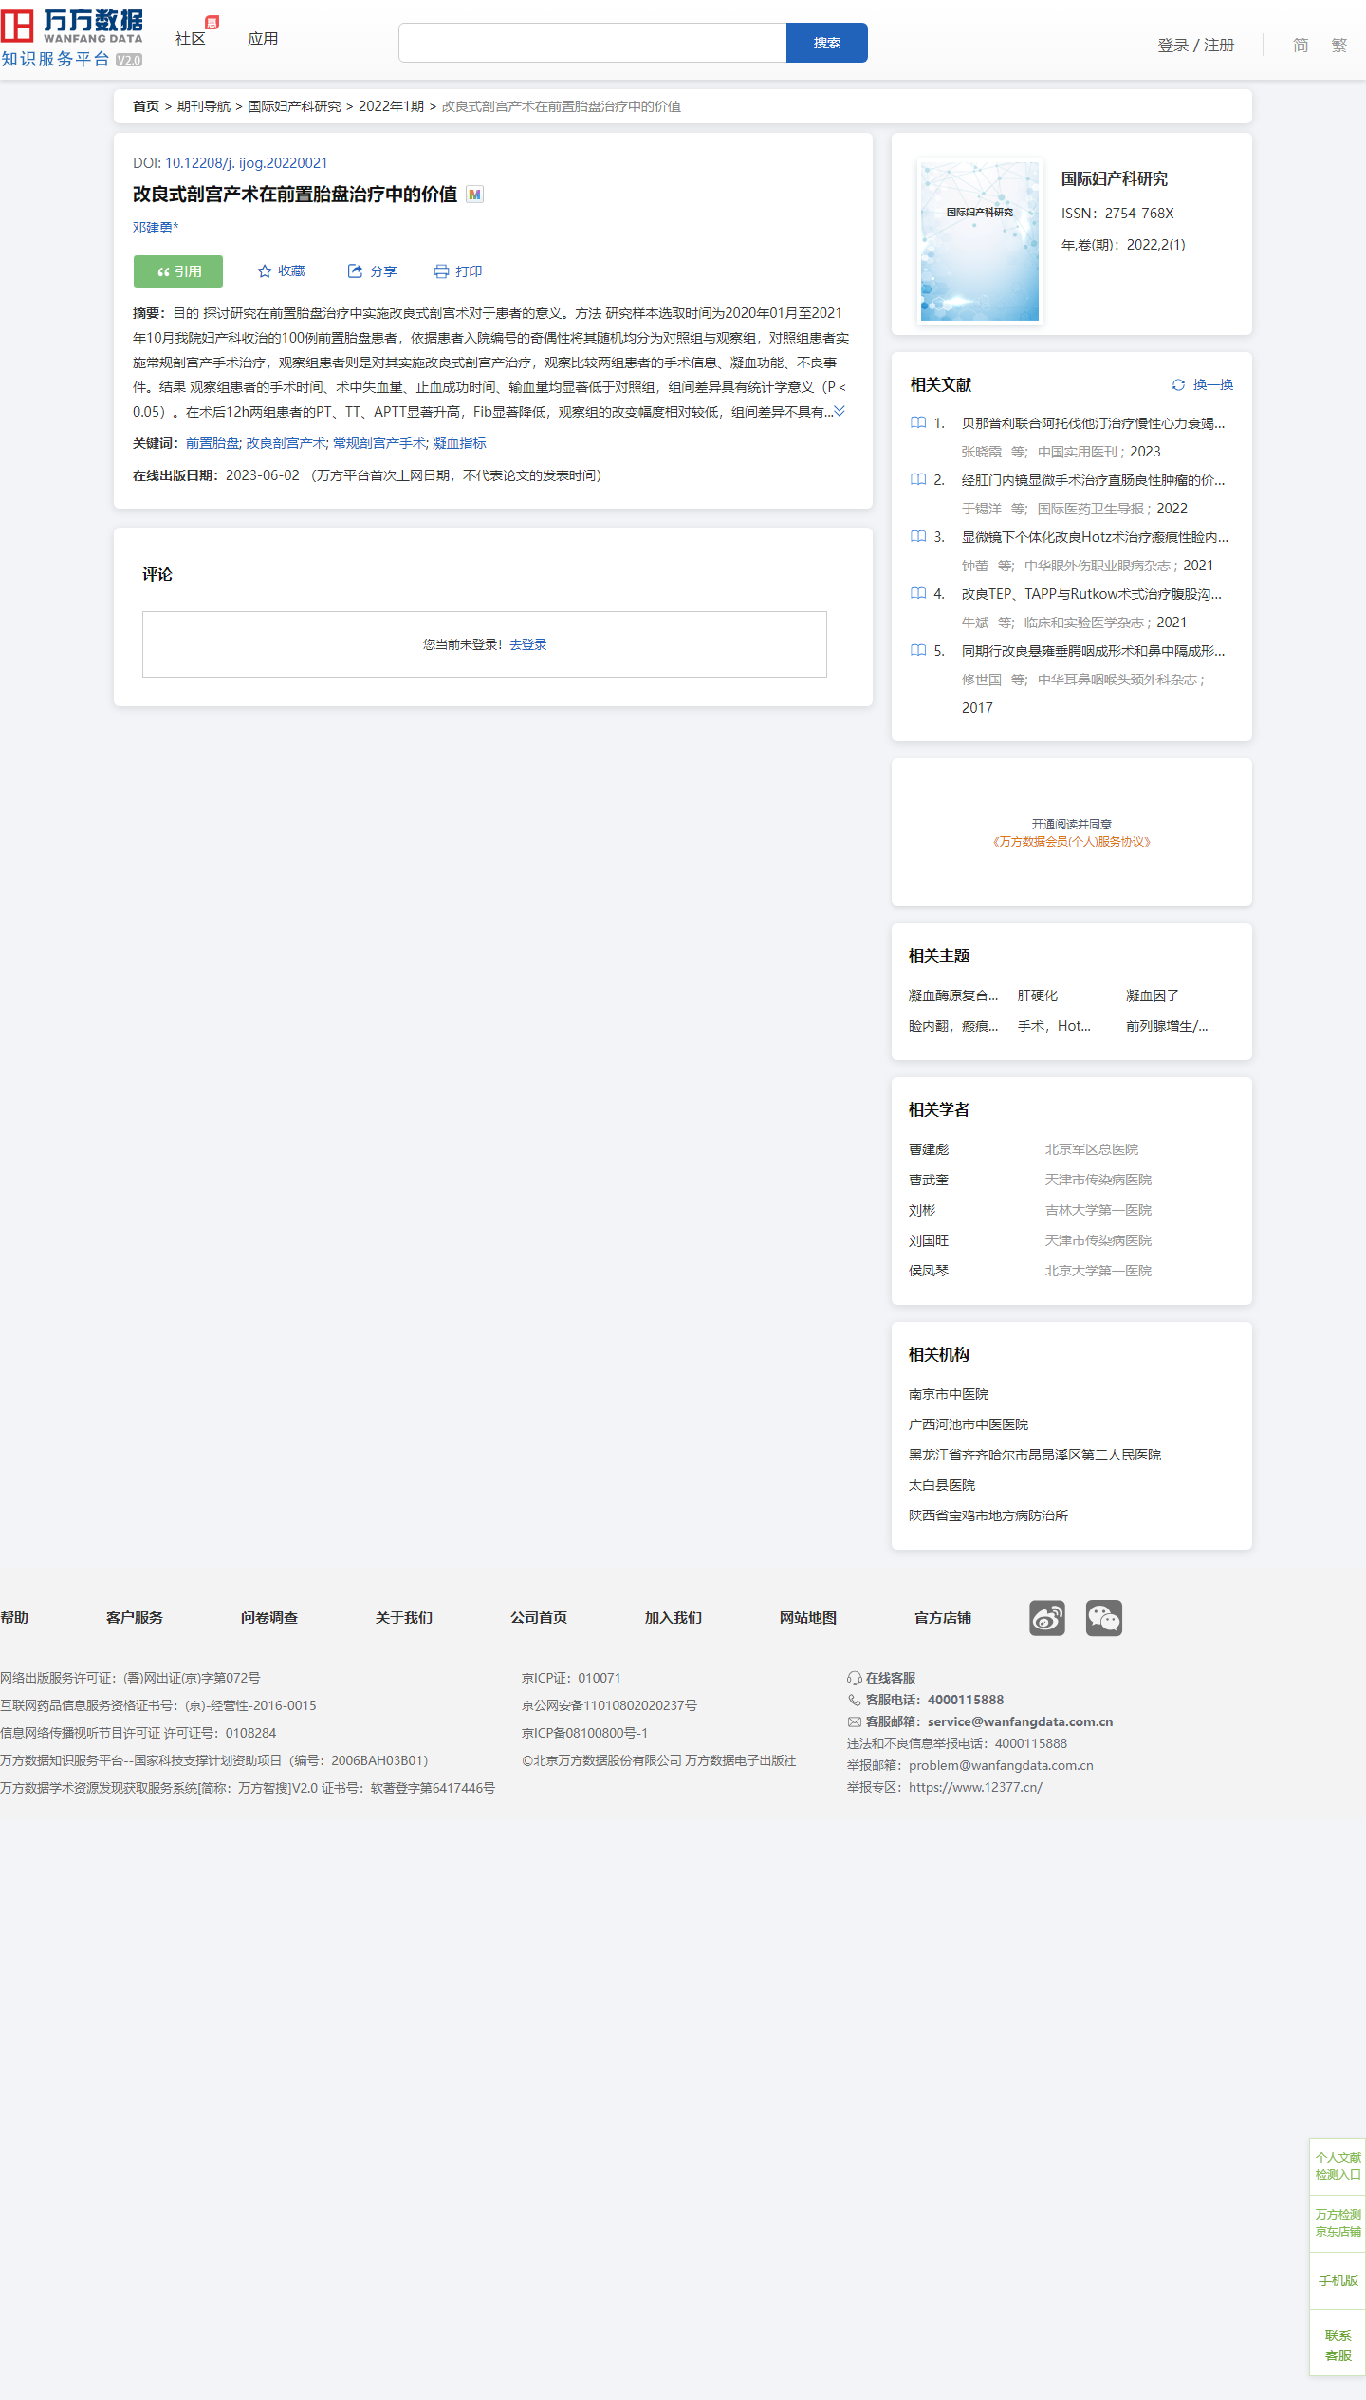Refresh related literature with 换一换
This screenshot has width=1366, height=2400.
[1202, 384]
